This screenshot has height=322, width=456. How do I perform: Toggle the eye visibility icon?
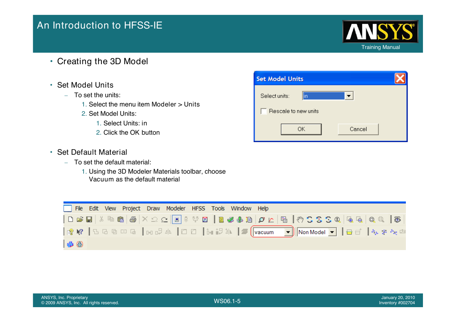tap(398, 220)
